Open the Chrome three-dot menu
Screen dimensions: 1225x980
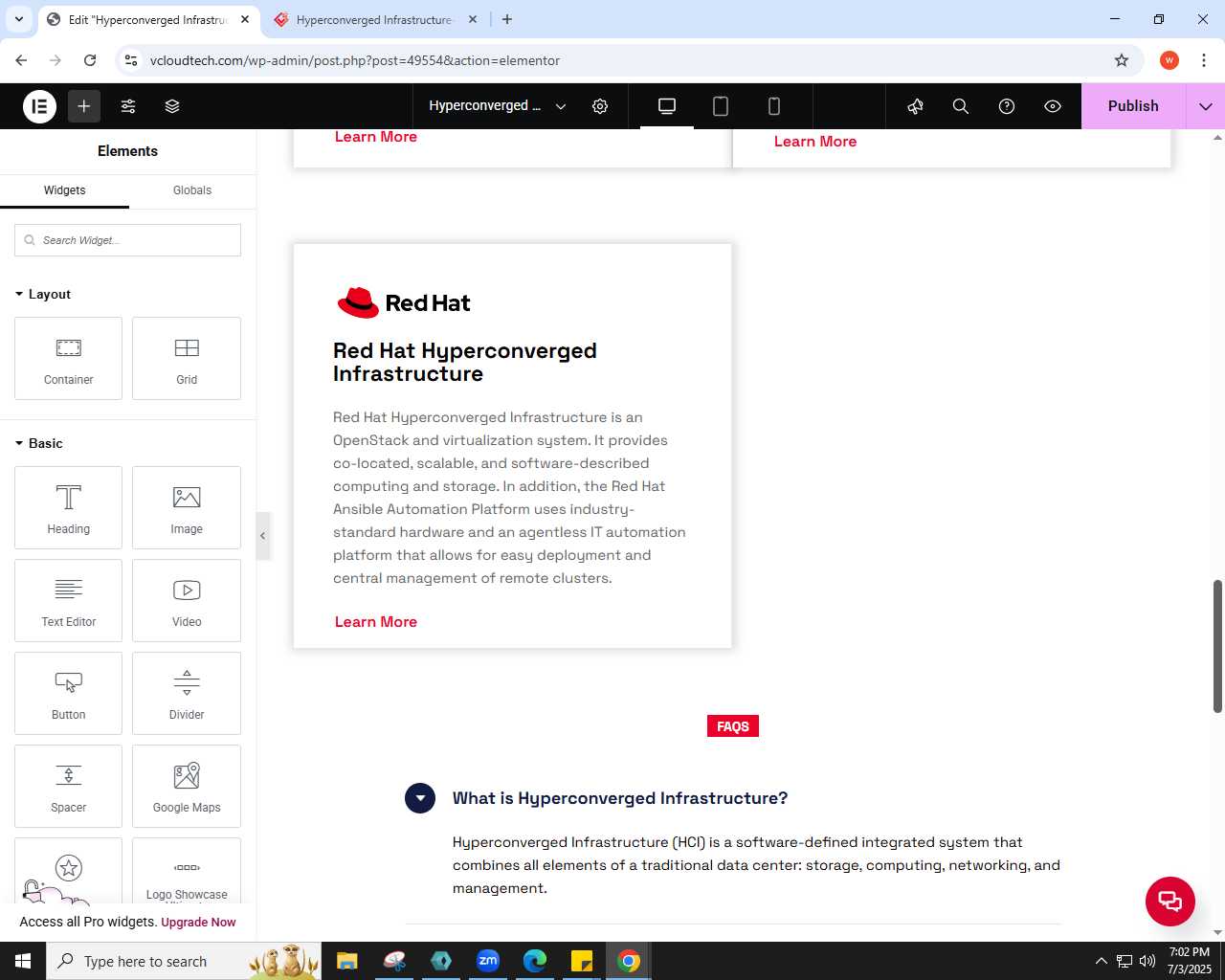coord(1204,60)
